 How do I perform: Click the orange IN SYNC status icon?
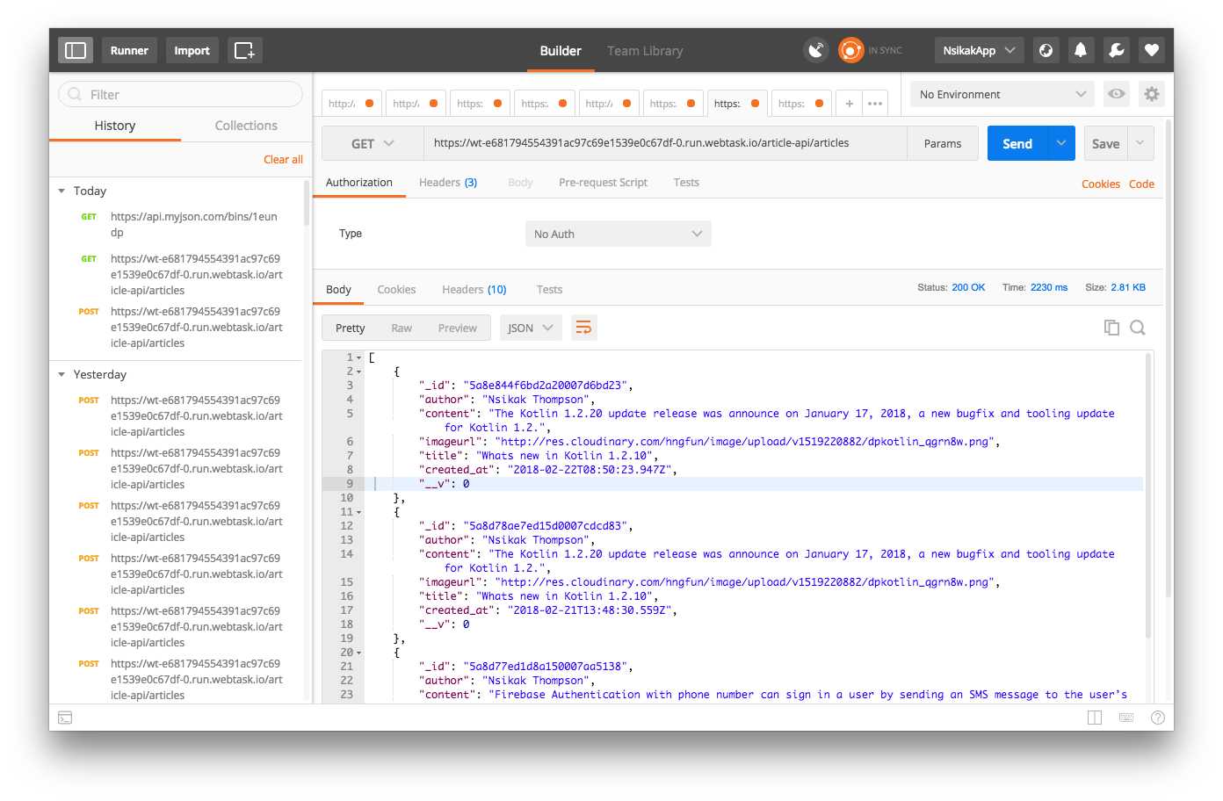coord(850,50)
